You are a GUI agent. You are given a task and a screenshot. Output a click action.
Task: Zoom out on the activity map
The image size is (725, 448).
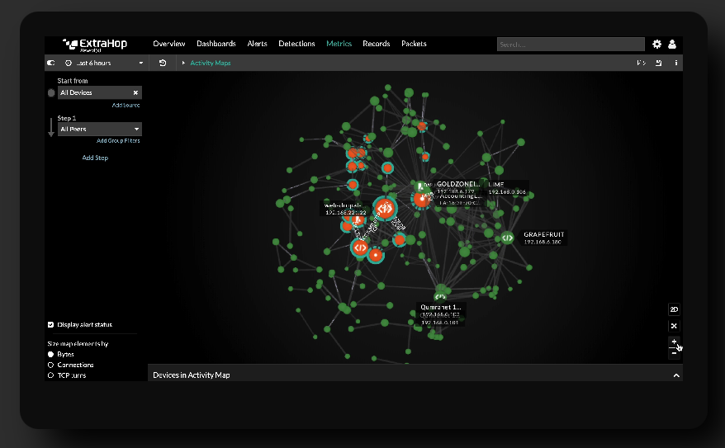(x=674, y=353)
